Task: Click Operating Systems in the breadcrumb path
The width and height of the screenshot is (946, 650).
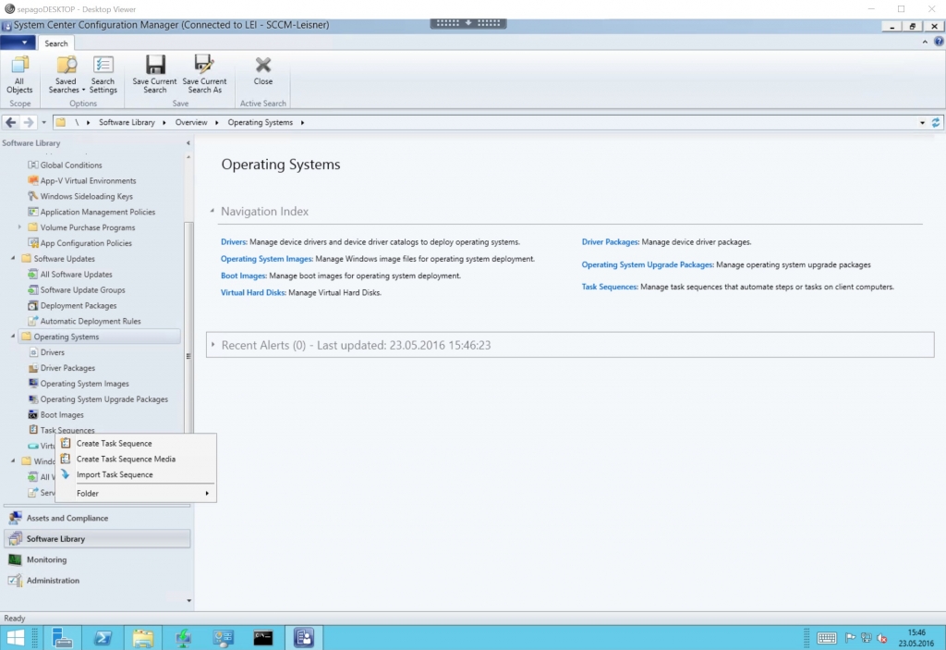Action: point(260,122)
